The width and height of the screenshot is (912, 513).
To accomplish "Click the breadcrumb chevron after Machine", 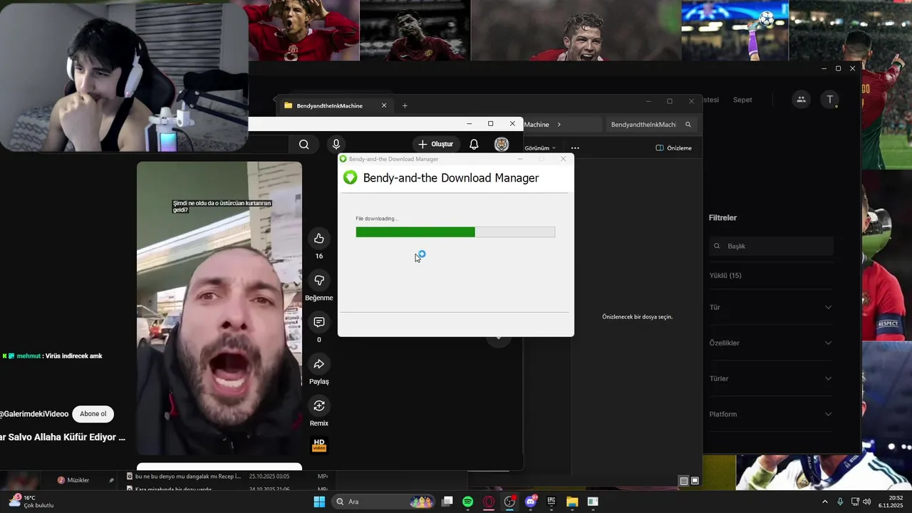I will coord(559,124).
